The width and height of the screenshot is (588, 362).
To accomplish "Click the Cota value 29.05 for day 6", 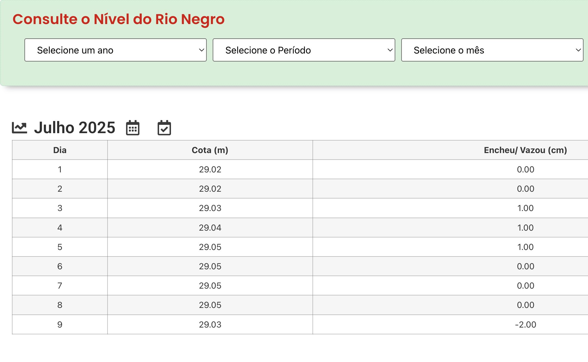I will coord(210,266).
